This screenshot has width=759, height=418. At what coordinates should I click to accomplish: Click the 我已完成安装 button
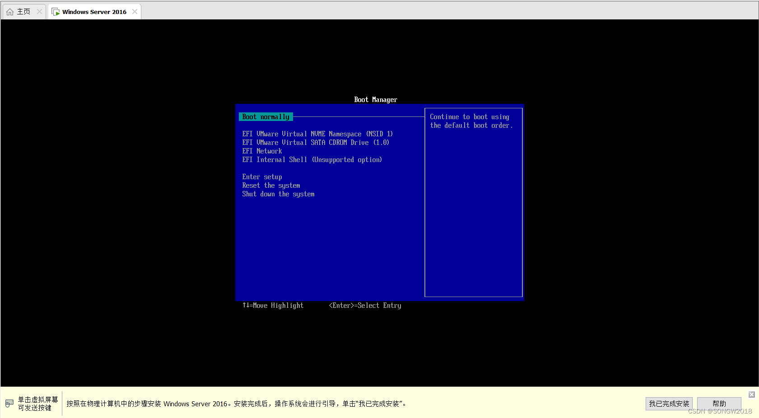669,404
